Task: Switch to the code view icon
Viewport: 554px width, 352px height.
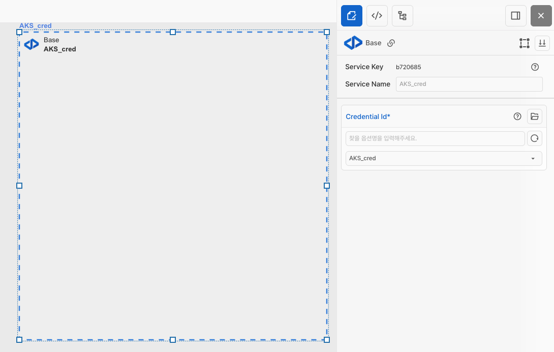Action: pos(377,16)
